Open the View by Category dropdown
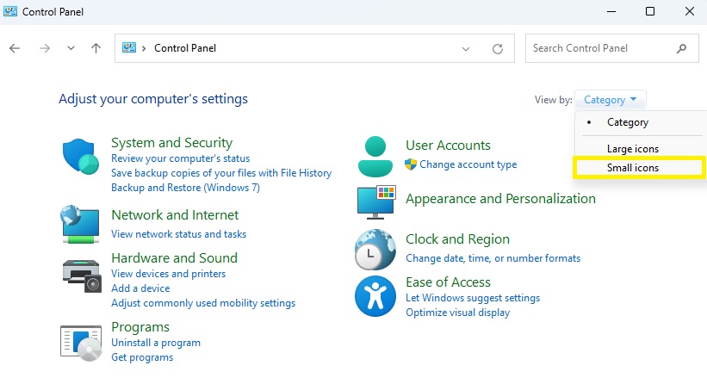The height and width of the screenshot is (384, 707). click(610, 100)
